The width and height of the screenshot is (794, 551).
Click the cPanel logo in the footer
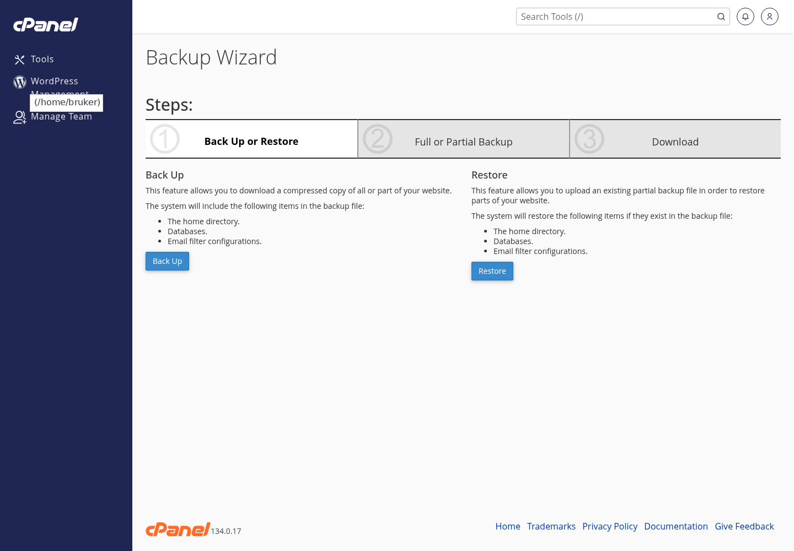[178, 529]
